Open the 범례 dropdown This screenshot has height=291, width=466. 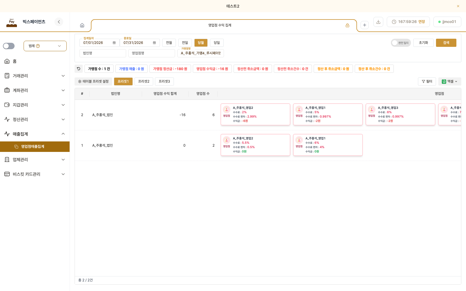pos(45,46)
